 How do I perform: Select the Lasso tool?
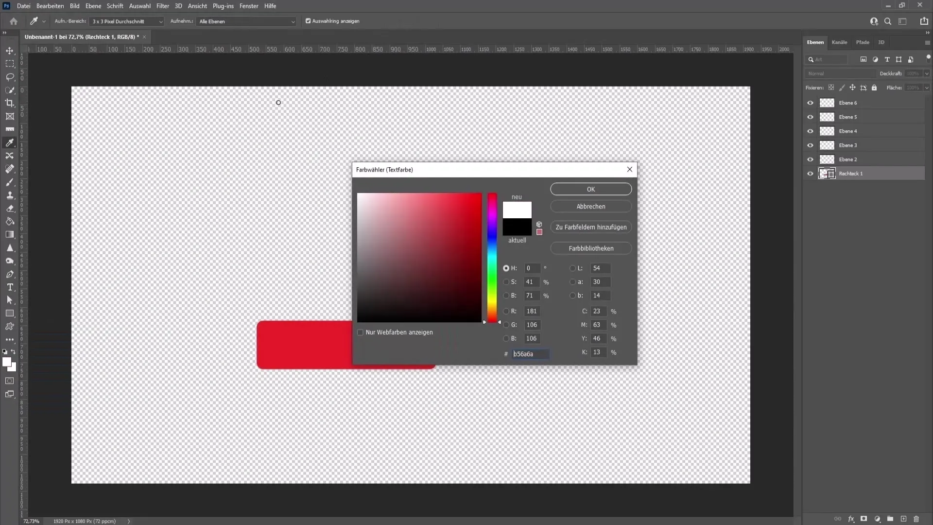click(10, 77)
